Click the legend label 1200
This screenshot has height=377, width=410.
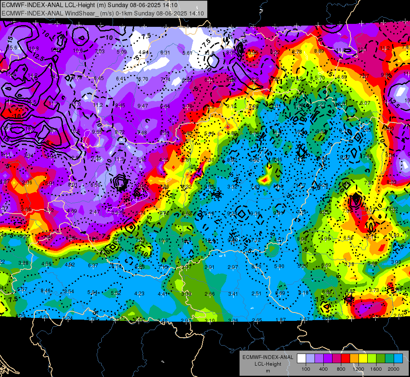tap(358, 369)
